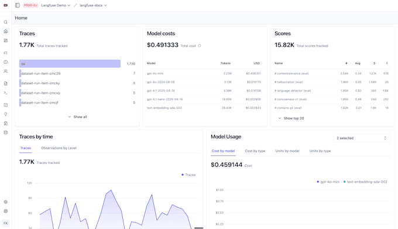Click the contains-pii (eval) score row
398x229 pixels.
(332, 108)
